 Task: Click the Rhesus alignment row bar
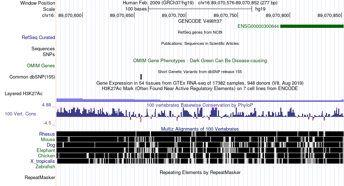point(200,134)
